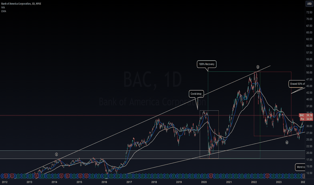Click the 72.50 price axis label
The width and height of the screenshot is (314, 185).
(309, 12)
